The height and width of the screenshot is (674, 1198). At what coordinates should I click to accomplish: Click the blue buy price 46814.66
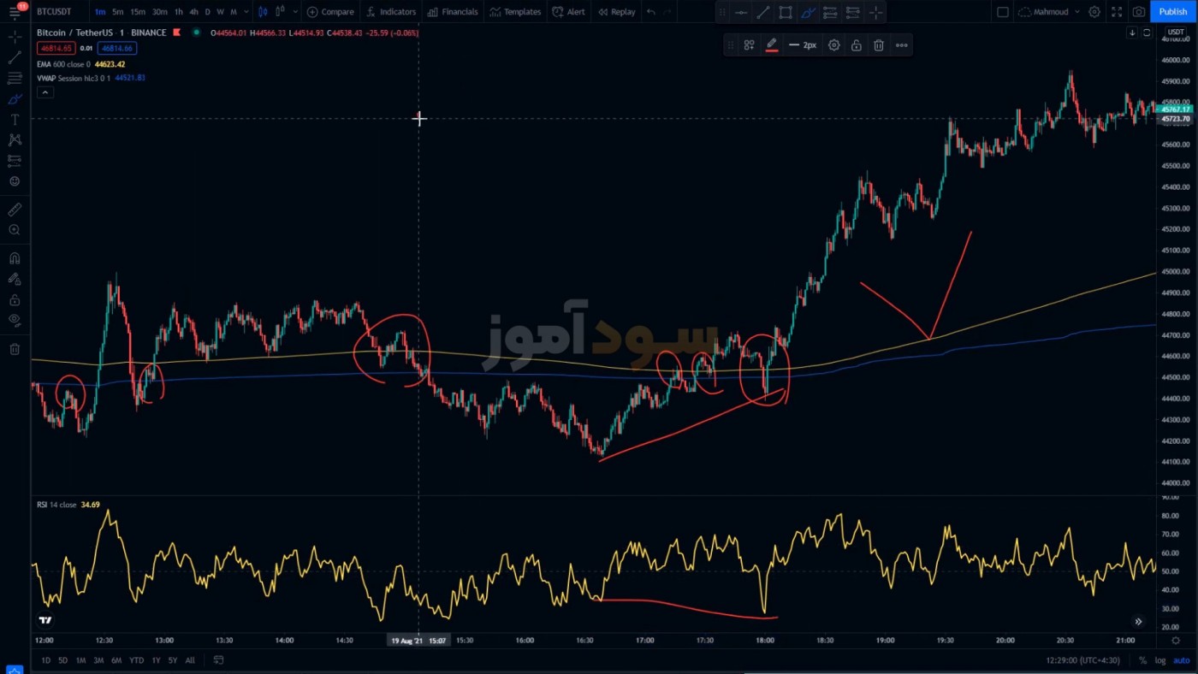(117, 49)
